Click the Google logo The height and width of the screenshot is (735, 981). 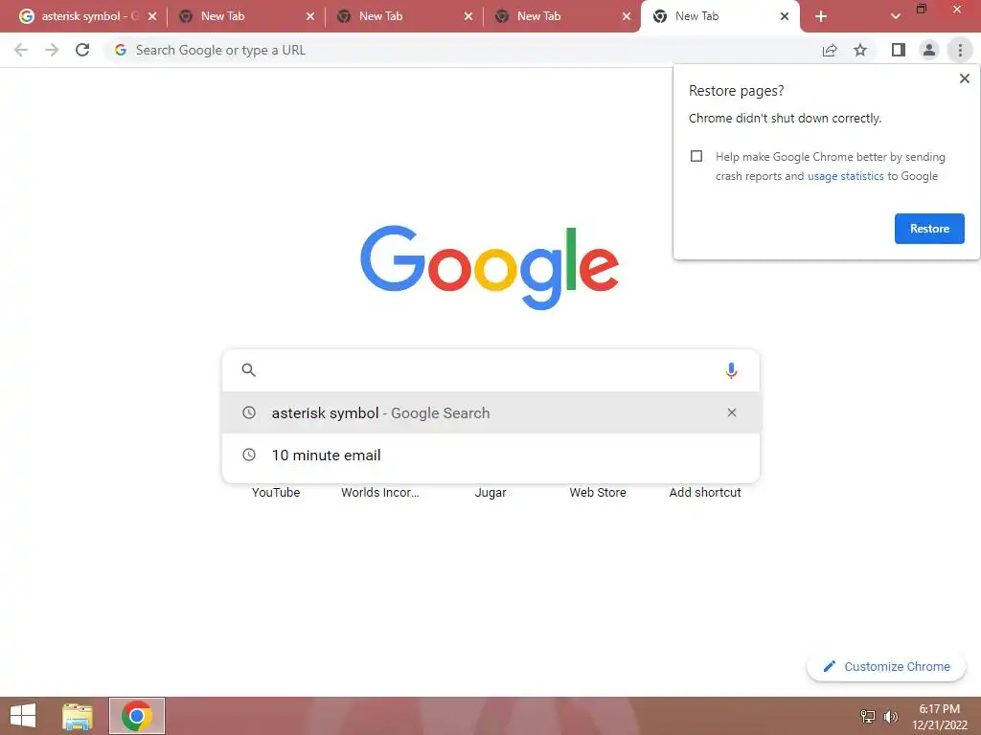[x=490, y=267]
